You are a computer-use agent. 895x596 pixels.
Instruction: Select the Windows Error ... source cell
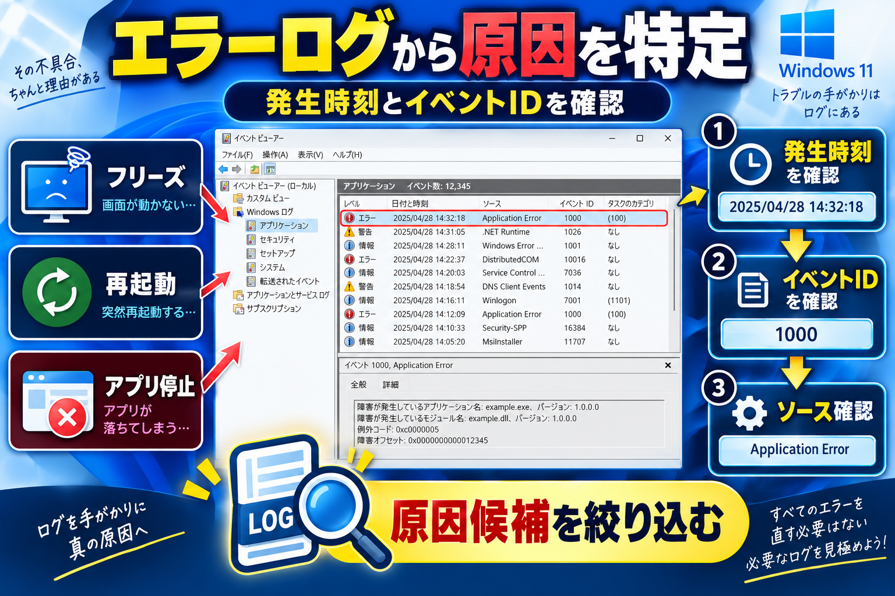[513, 246]
